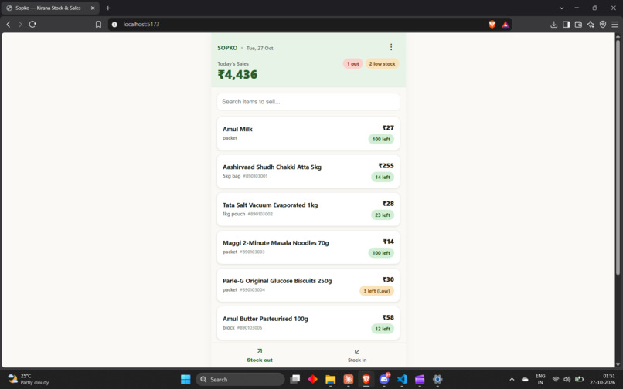Image resolution: width=623 pixels, height=389 pixels.
Task: Open the Brave Wallet icon
Action: point(578,24)
